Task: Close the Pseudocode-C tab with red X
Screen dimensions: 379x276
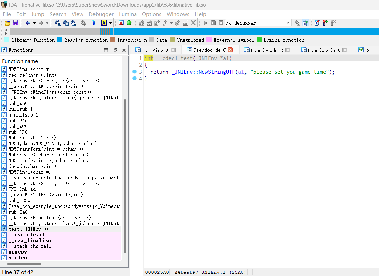Action: 230,50
